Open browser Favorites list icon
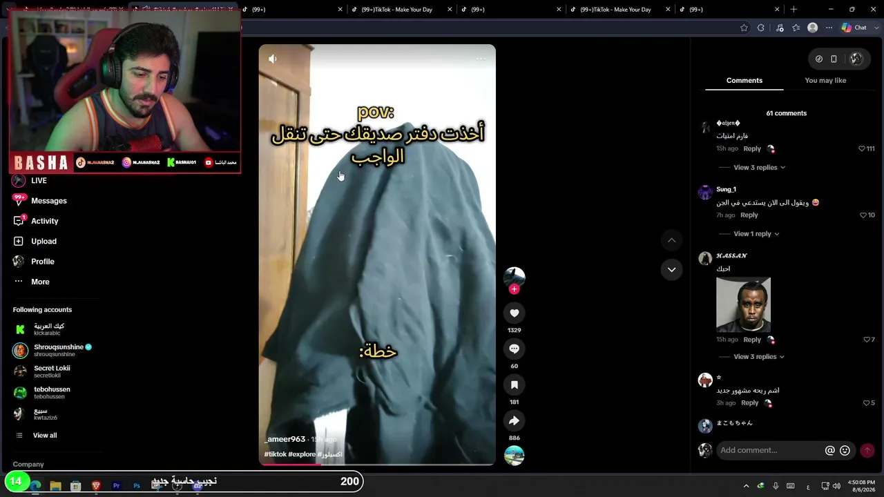 [x=796, y=28]
